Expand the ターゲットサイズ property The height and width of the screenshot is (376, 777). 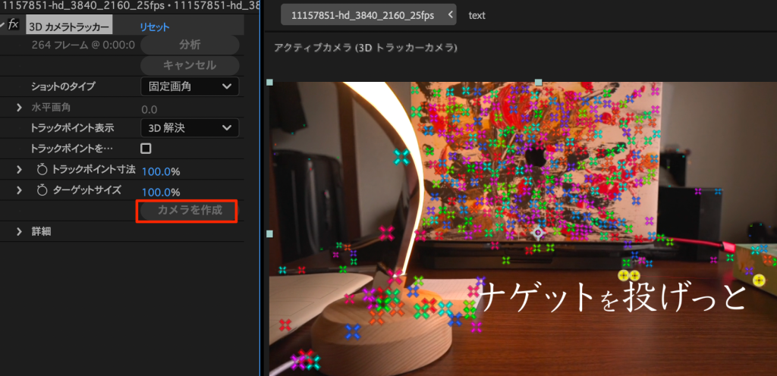[x=20, y=192]
